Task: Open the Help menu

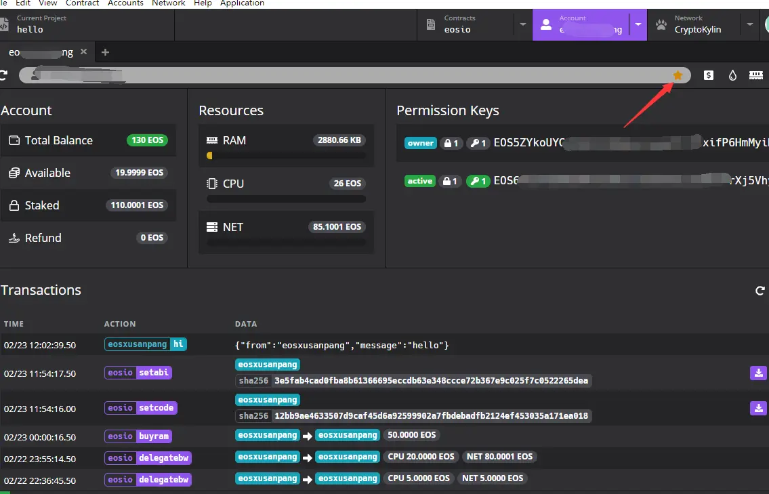Action: point(203,3)
